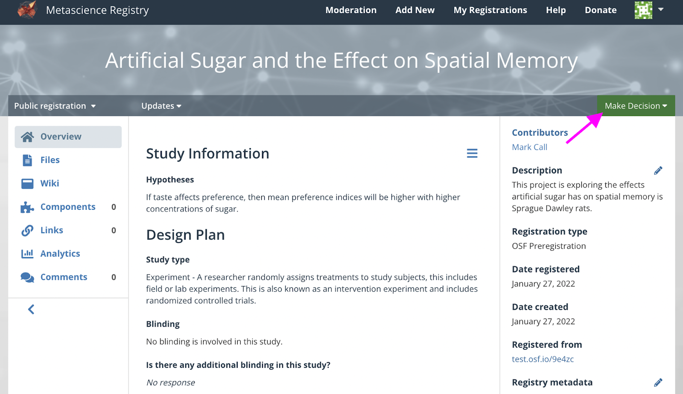
Task: Click the Metascience Registry logo icon
Action: click(27, 10)
